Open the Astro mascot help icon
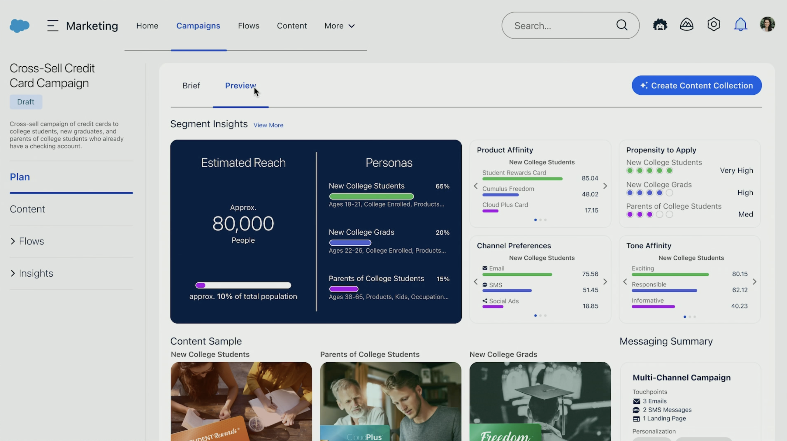 tap(660, 25)
